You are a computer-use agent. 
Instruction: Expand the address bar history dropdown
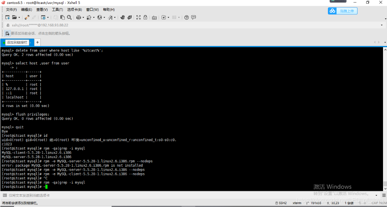coord(382,25)
